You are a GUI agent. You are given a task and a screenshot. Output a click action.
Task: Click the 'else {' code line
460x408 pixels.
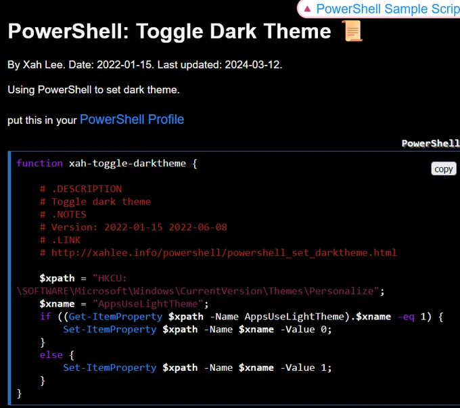[57, 355]
